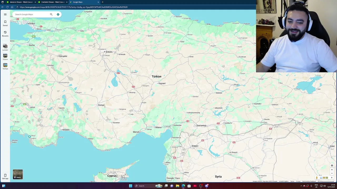Click the Mersin city label
This screenshot has height=189, width=337.
pyautogui.click(x=136, y=132)
